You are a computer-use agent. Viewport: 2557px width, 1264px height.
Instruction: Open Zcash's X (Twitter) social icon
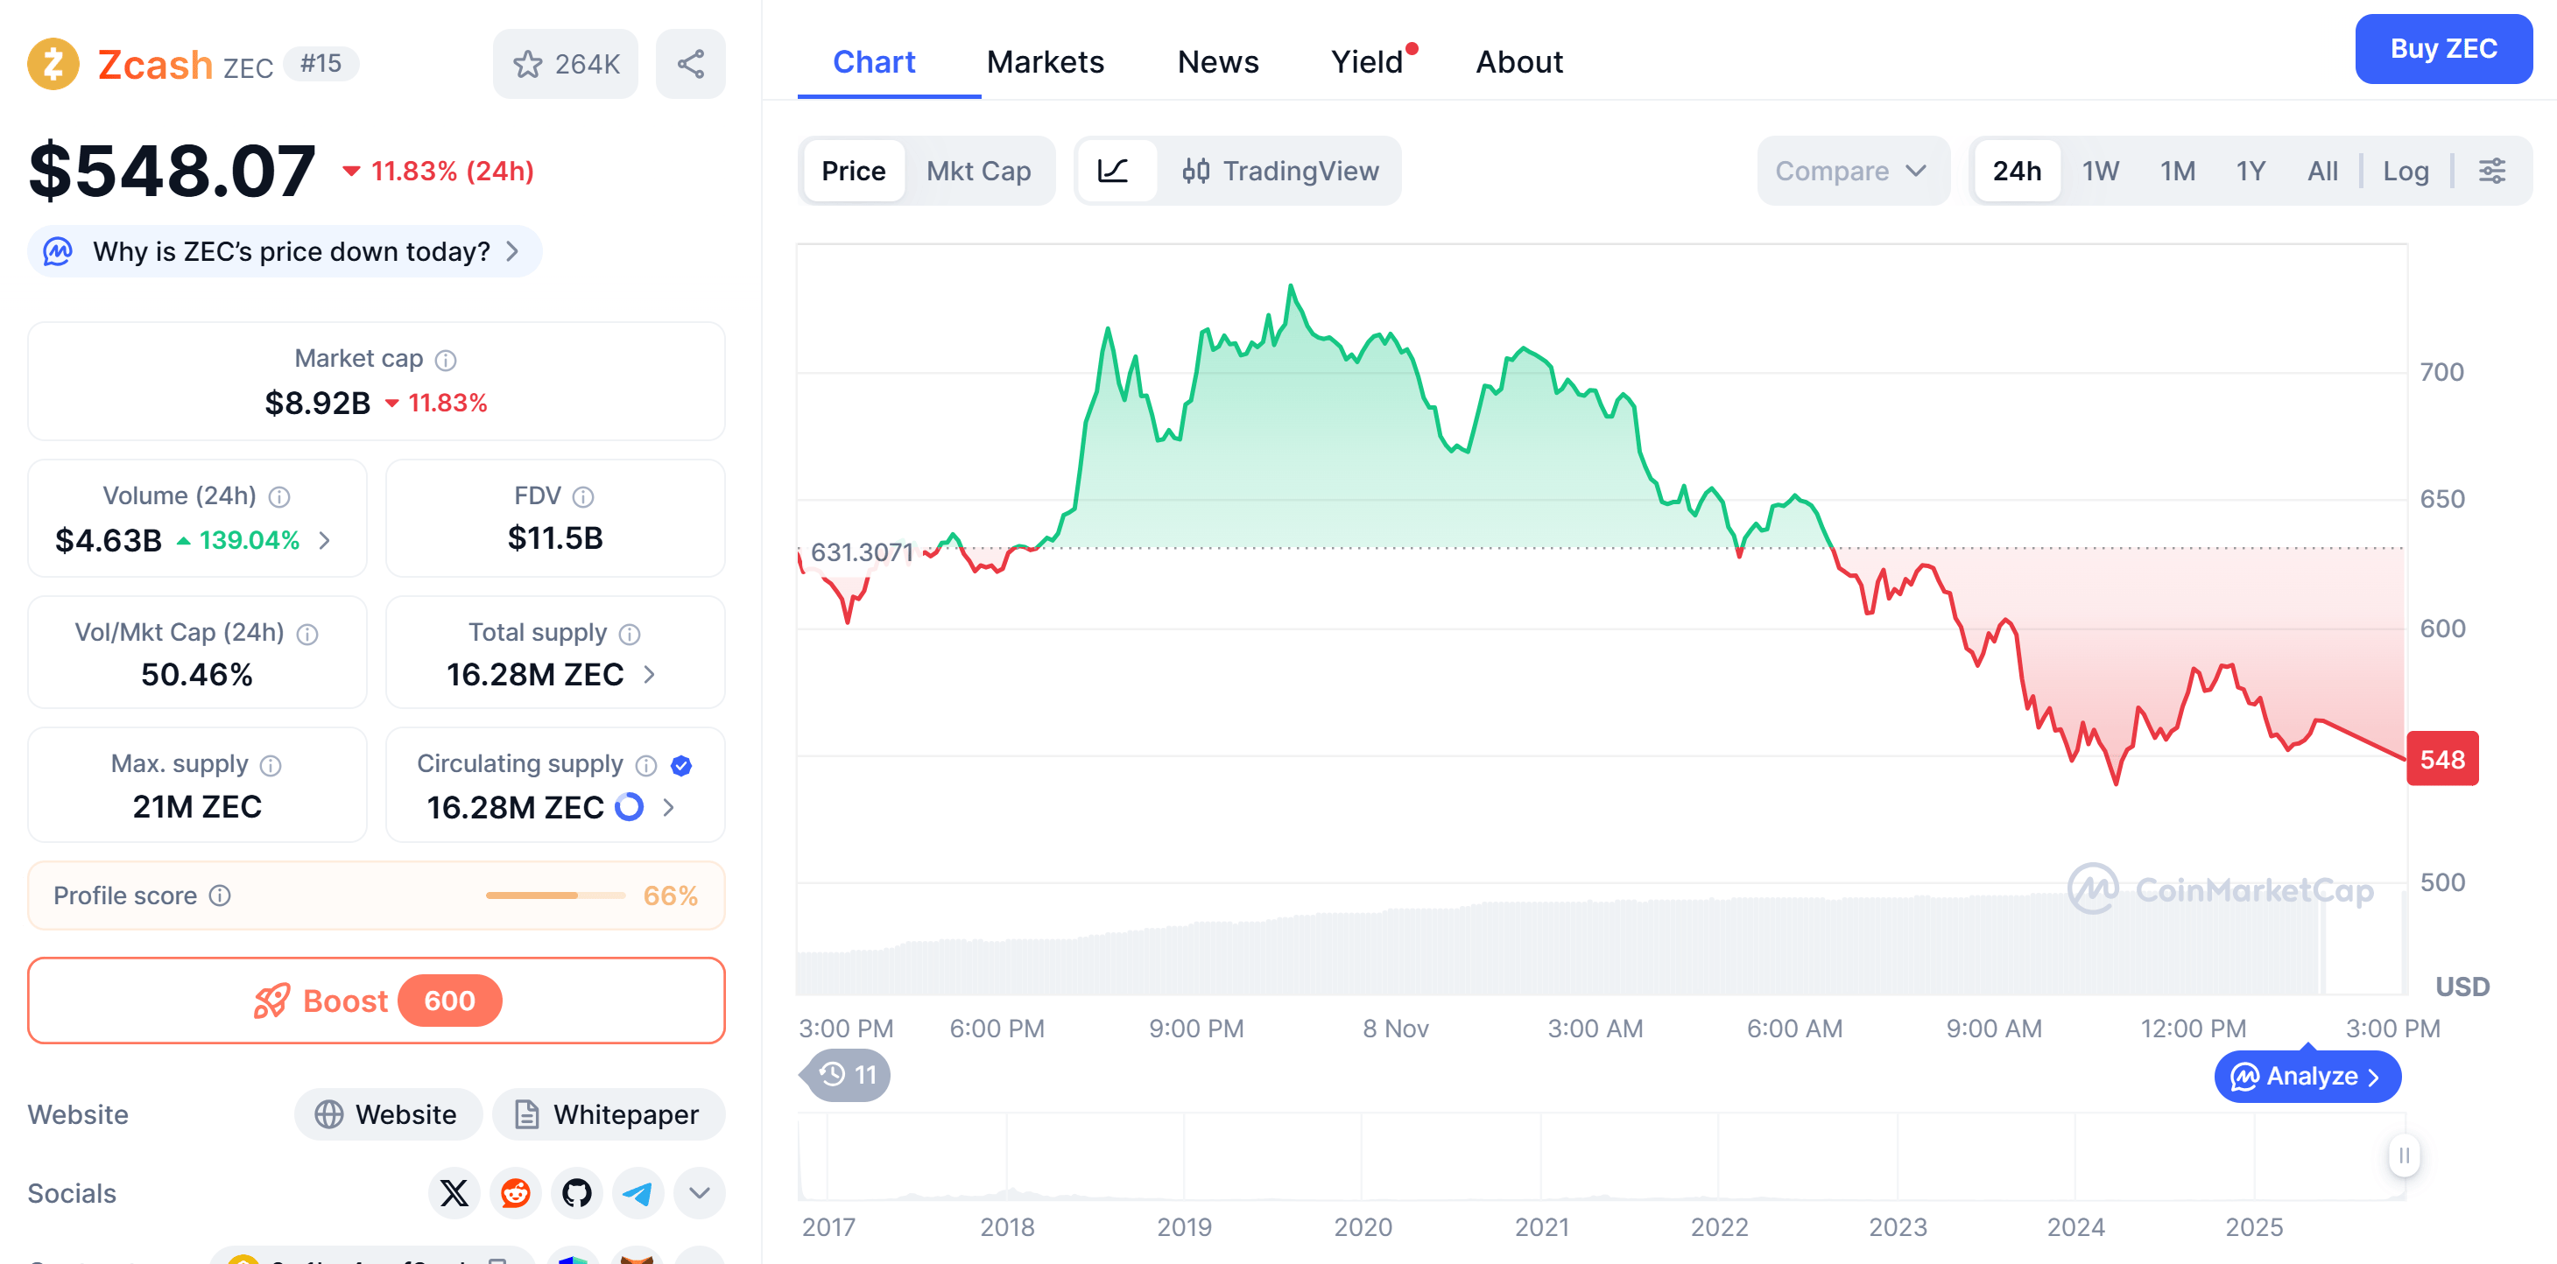click(454, 1192)
